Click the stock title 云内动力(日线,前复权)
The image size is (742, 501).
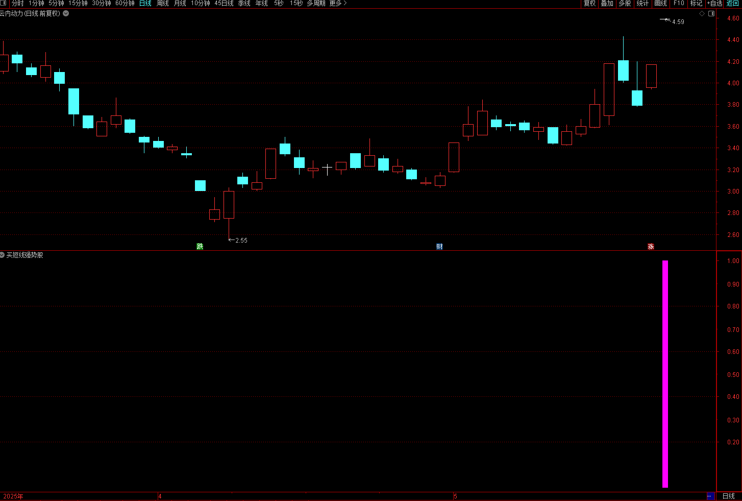(30, 13)
